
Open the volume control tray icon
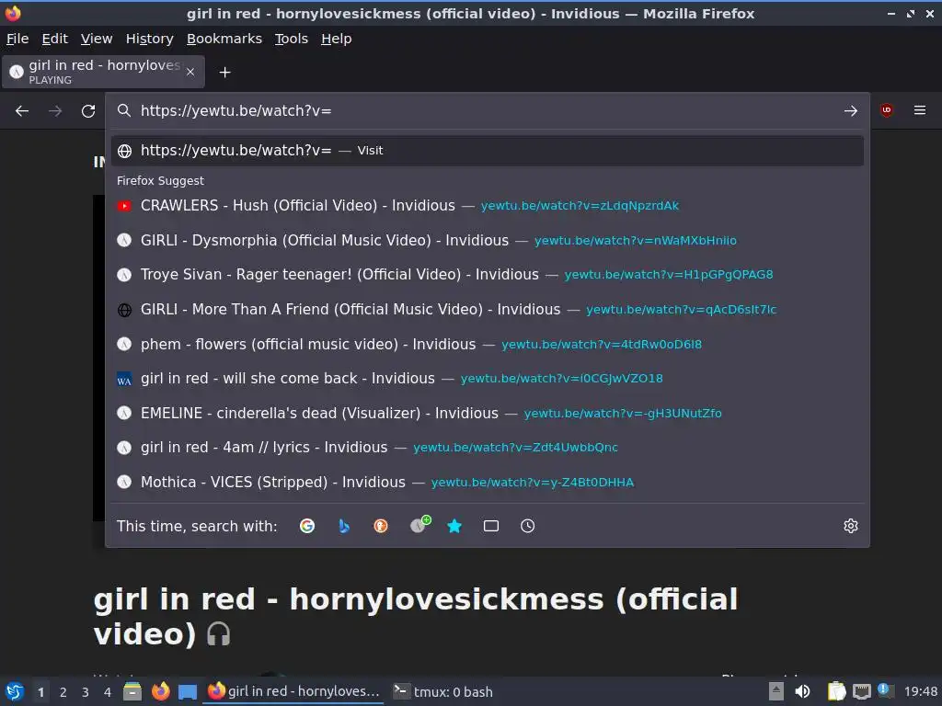[x=802, y=691]
